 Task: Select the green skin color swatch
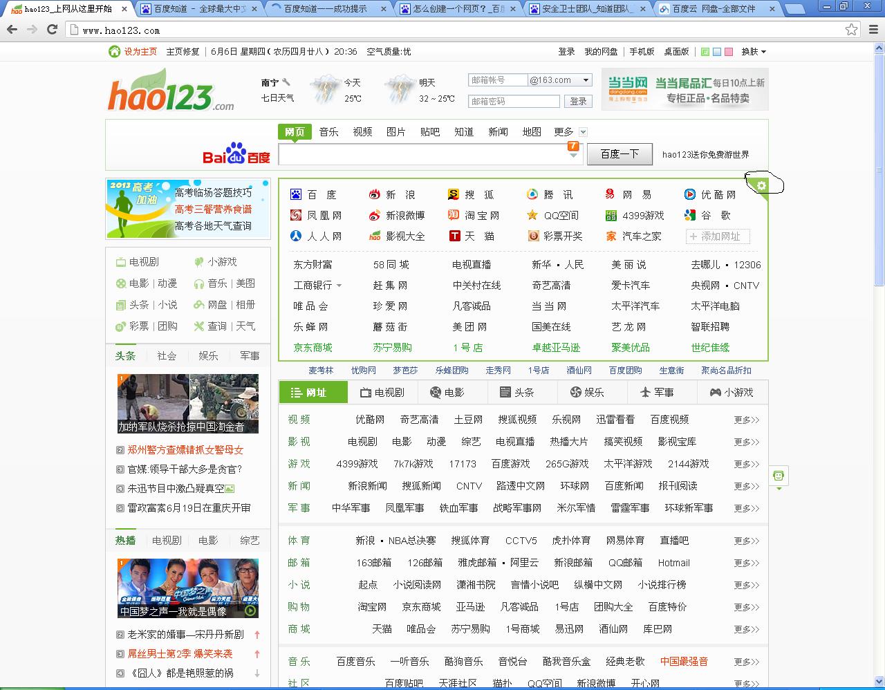[x=705, y=52]
